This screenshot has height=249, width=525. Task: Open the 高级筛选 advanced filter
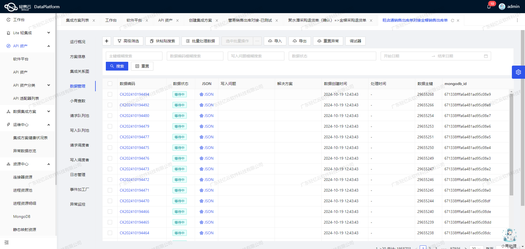coord(129,41)
